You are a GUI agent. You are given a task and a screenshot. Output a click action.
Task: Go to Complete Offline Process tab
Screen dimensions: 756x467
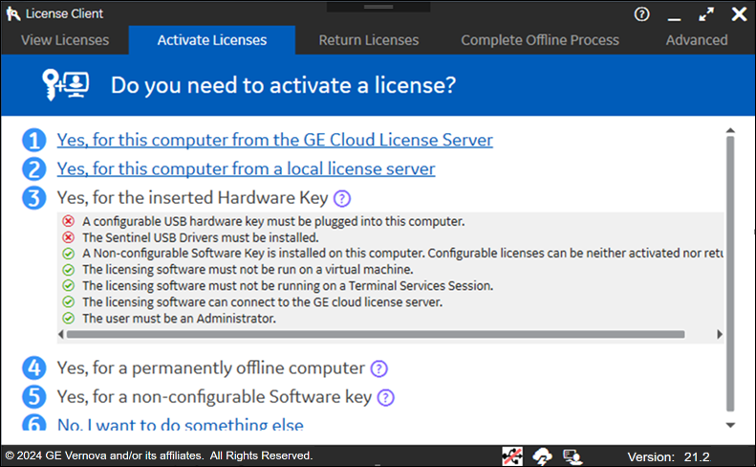point(539,40)
